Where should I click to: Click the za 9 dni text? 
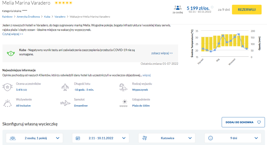point(224,10)
